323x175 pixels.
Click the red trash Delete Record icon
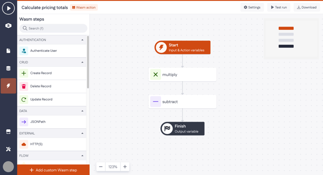coord(24,86)
